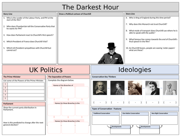This screenshot has height=136, width=181.
Task: Click the answer cell in powers row 3
Action: (x=26, y=91)
